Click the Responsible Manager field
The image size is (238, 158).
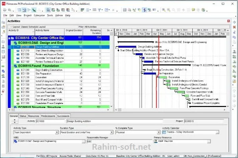click(119, 141)
